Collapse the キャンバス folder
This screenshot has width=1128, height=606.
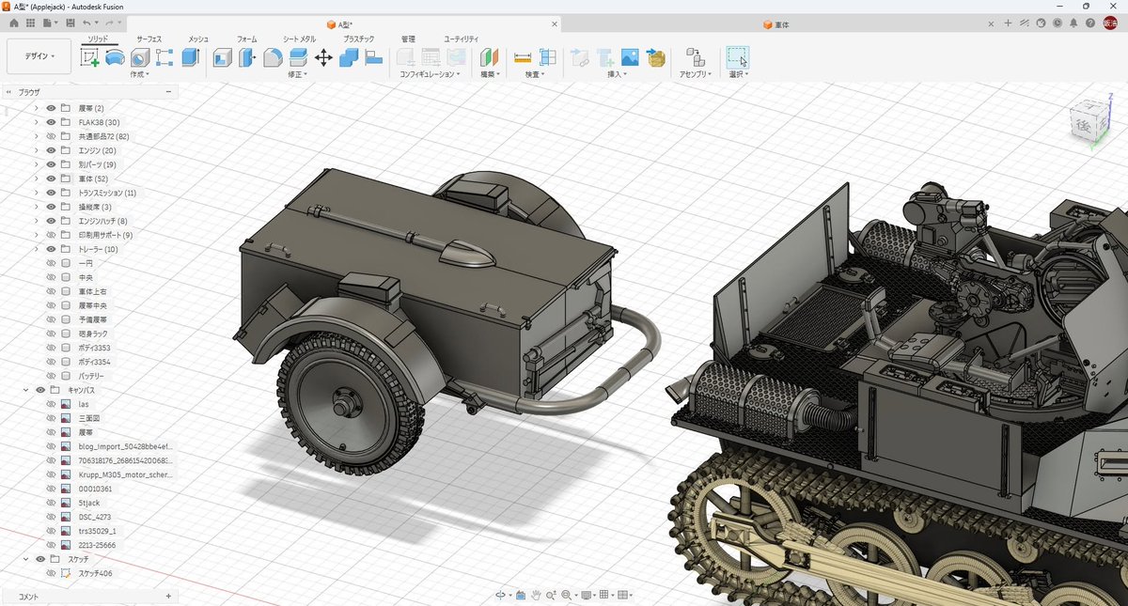tap(25, 390)
